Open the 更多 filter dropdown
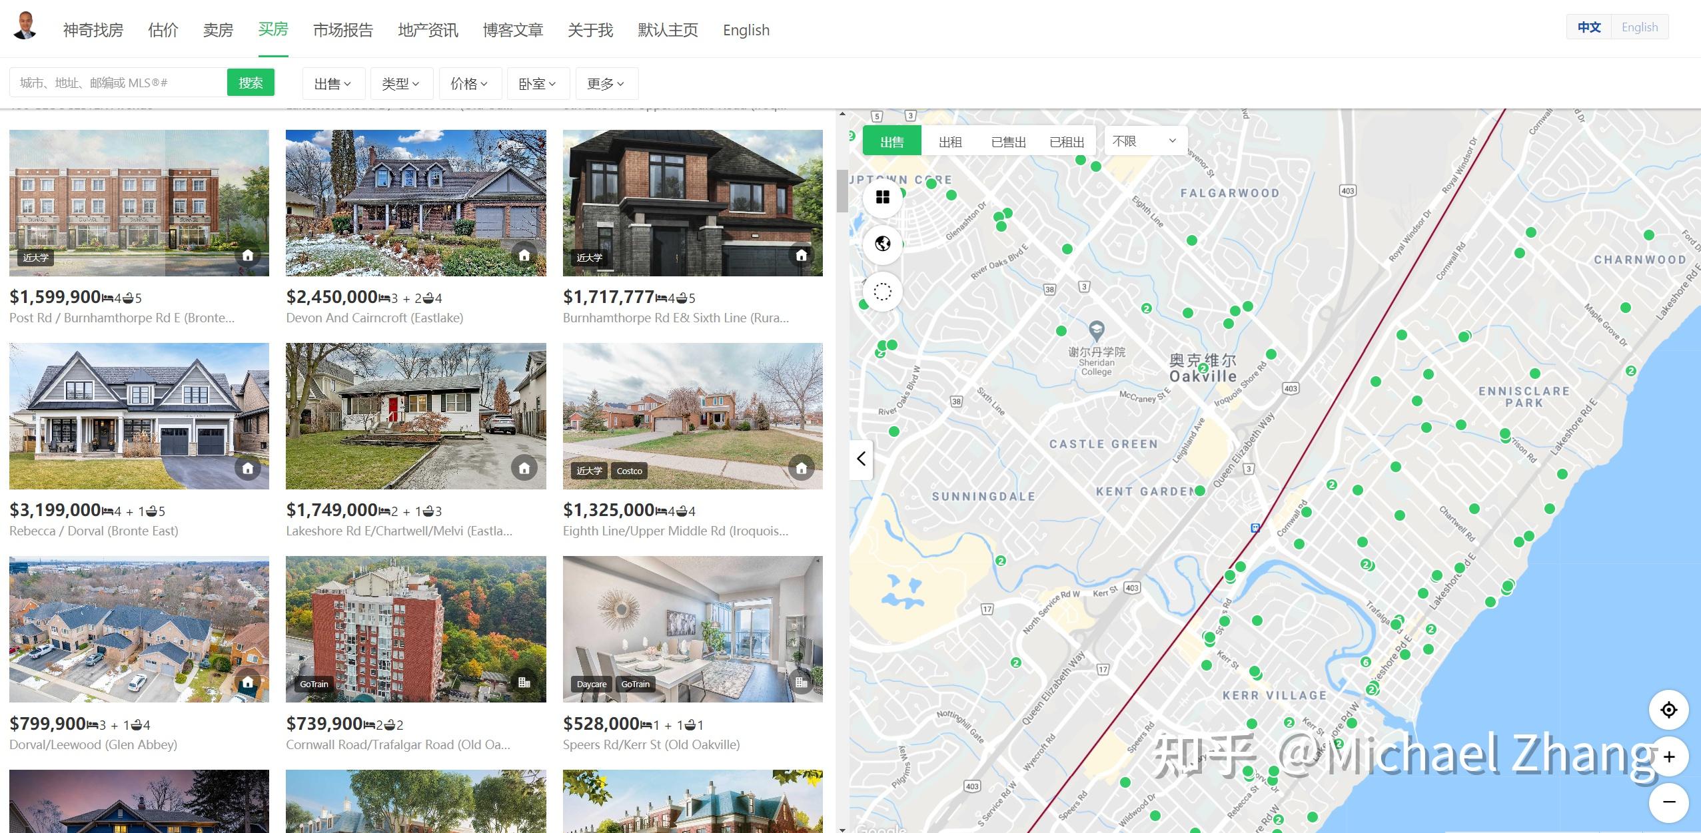The image size is (1701, 833). point(606,83)
